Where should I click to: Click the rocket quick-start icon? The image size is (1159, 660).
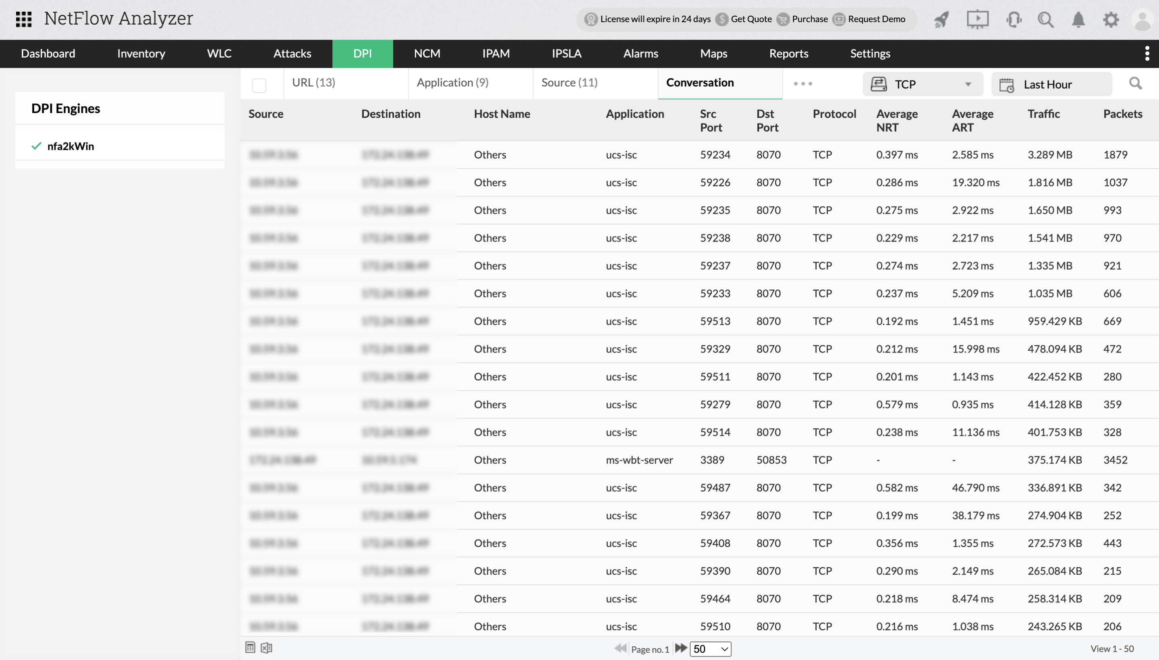click(941, 19)
